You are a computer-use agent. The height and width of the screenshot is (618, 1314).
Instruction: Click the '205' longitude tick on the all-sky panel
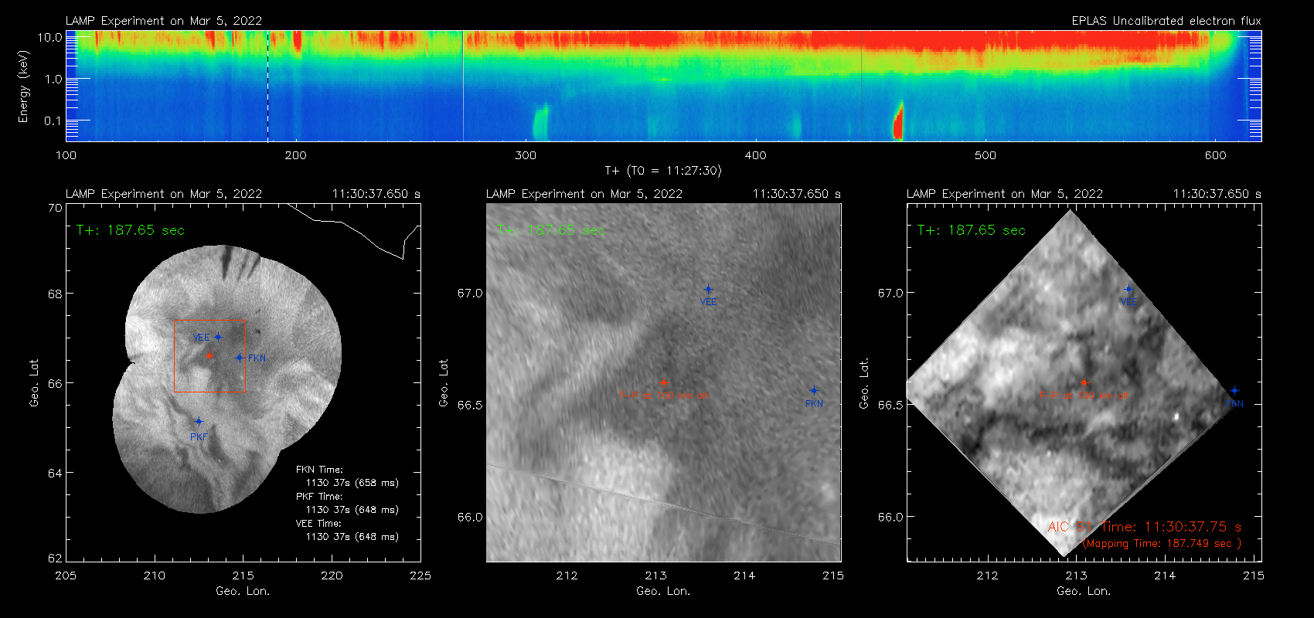click(x=66, y=576)
